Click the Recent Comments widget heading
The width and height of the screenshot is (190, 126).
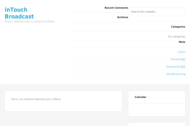[116, 8]
